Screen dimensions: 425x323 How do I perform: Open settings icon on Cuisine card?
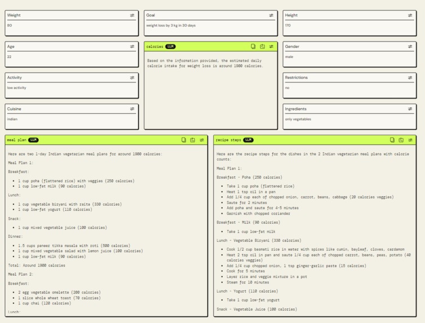point(132,109)
